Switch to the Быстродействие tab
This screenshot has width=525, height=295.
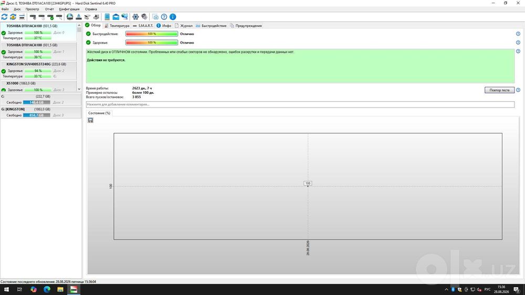211,26
